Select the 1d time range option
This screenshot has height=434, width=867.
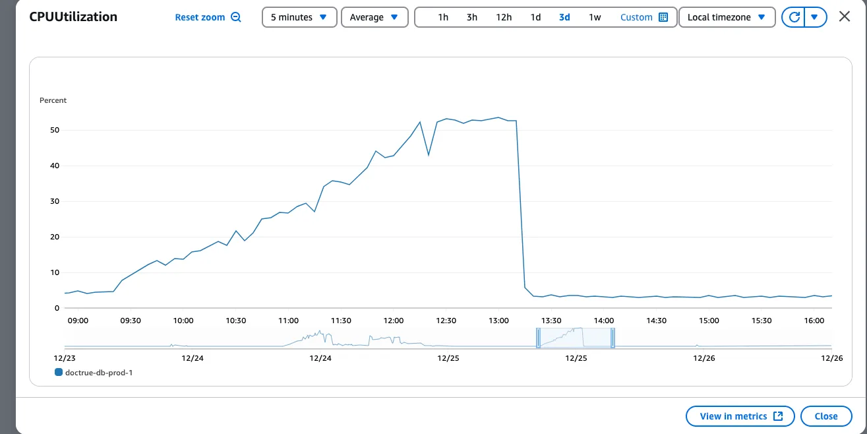(535, 17)
